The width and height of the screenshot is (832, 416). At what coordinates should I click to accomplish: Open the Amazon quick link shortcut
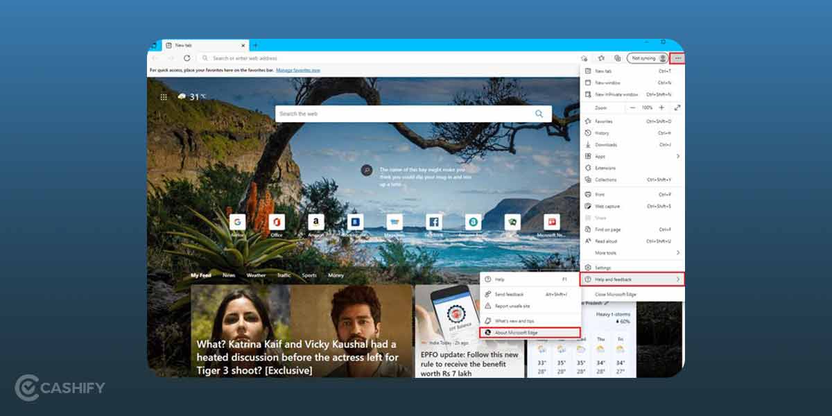315,223
